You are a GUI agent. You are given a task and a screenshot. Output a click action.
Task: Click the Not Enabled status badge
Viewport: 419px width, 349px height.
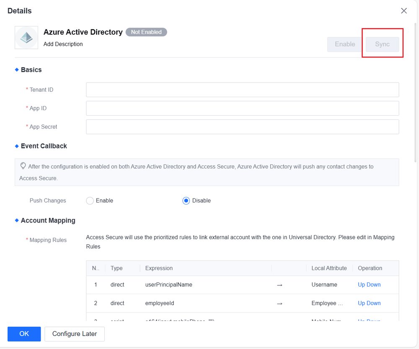pyautogui.click(x=146, y=32)
